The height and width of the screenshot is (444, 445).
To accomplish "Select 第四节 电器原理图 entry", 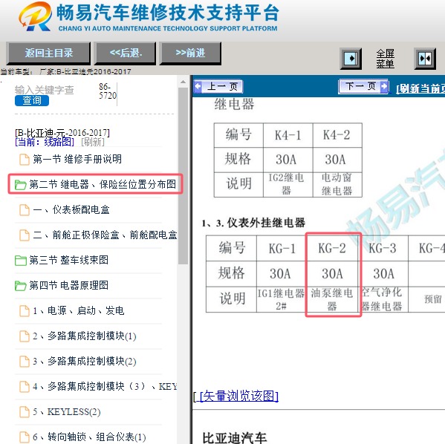I will coord(68,285).
